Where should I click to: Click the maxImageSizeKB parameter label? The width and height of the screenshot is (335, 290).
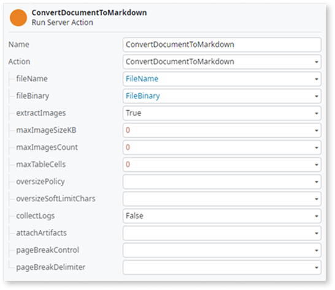click(x=46, y=130)
